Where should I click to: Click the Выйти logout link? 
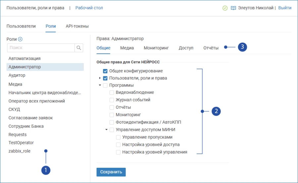pos(285,8)
